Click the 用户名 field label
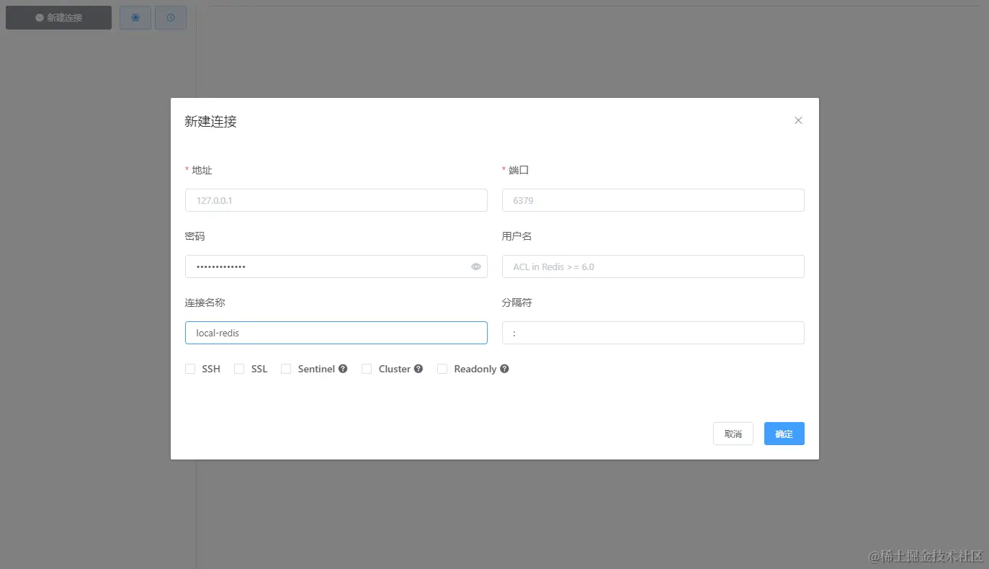Screen dimensions: 989x569 [x=517, y=236]
